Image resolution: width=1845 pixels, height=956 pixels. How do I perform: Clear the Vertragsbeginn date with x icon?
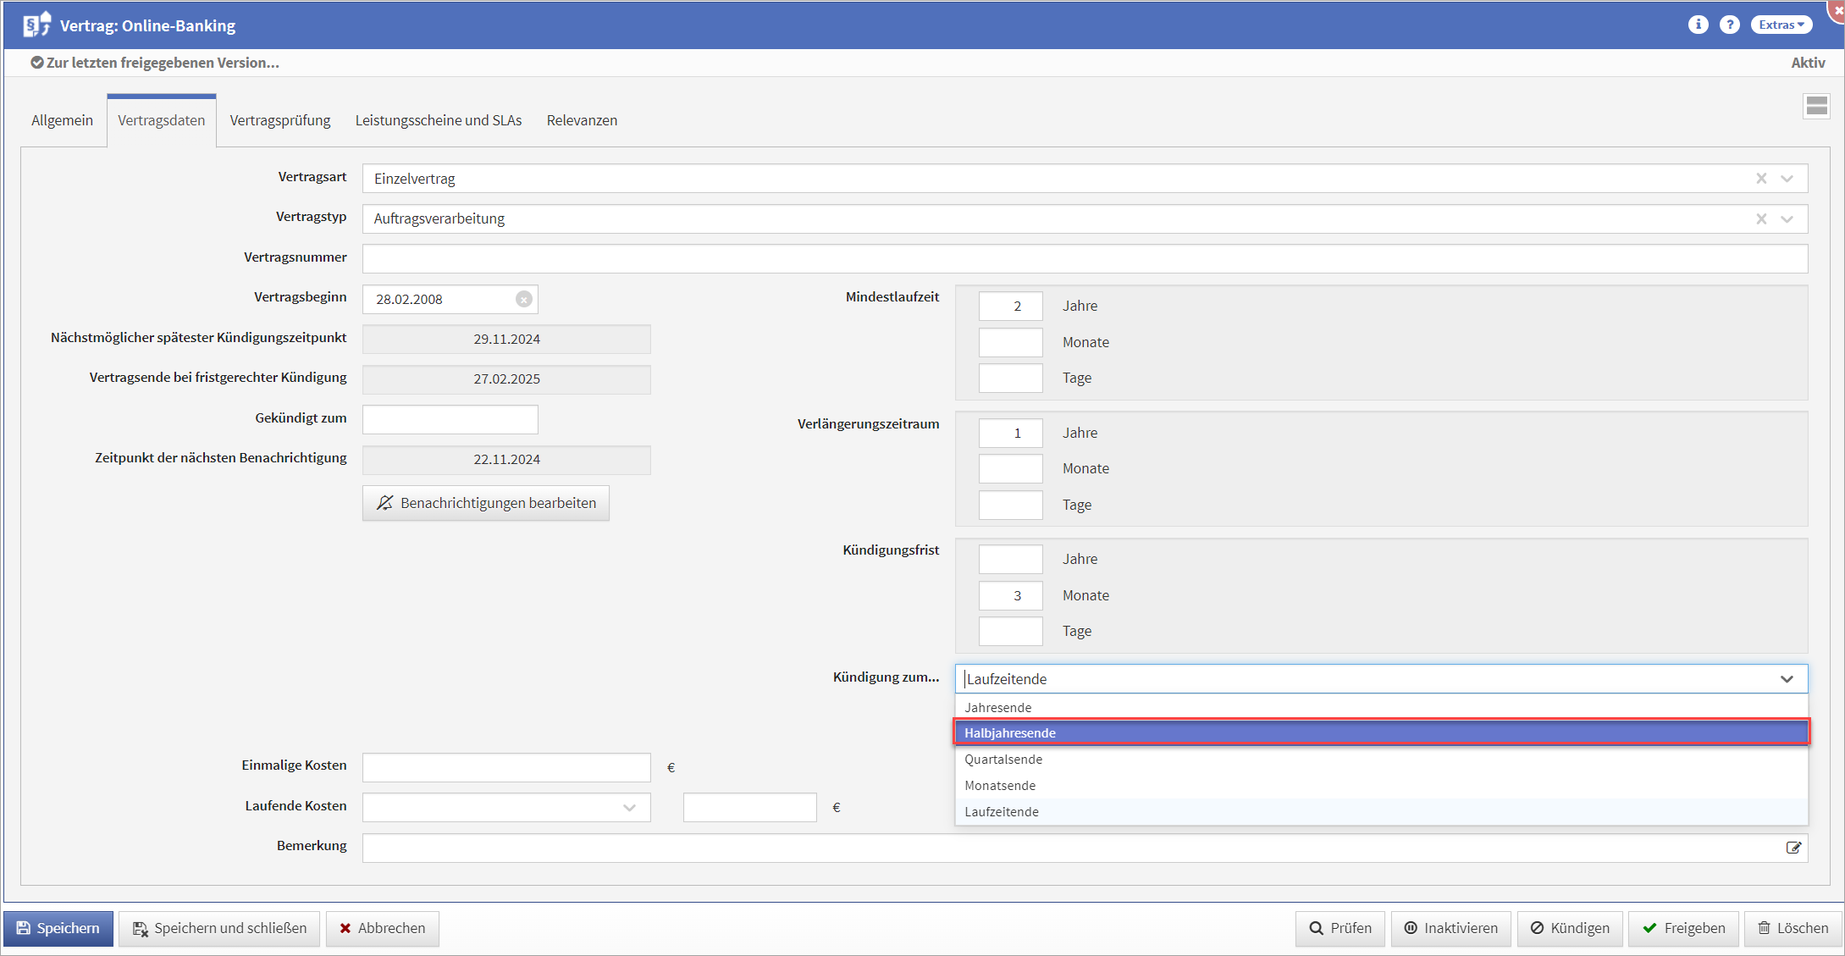(524, 299)
